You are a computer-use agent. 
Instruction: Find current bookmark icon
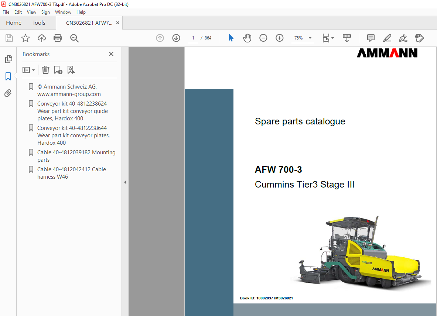pos(71,70)
